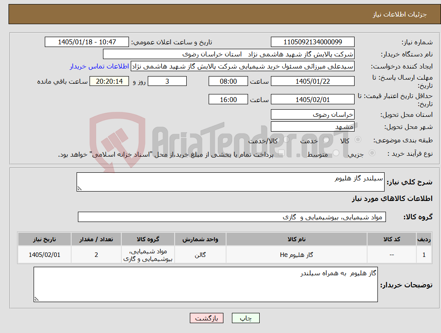Click the buyer notes textarea گاز هلیوم به همراه سیلندر
This screenshot has width=441, height=333.
(x=206, y=284)
